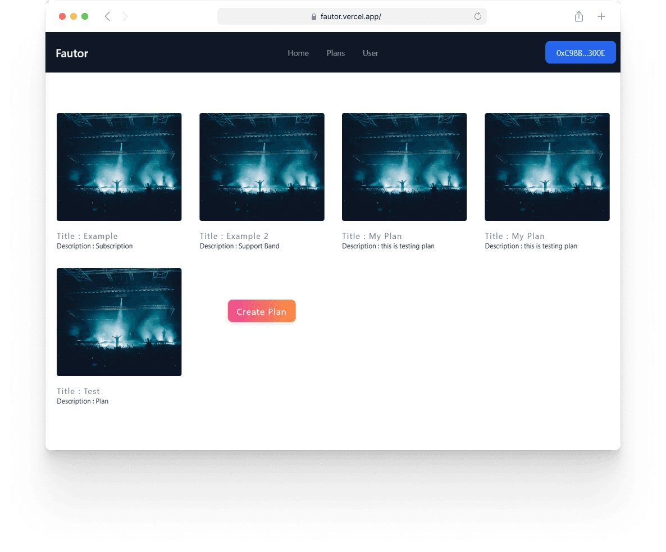This screenshot has width=666, height=552.
Task: Open the Example 2 plan image
Action: pyautogui.click(x=262, y=167)
